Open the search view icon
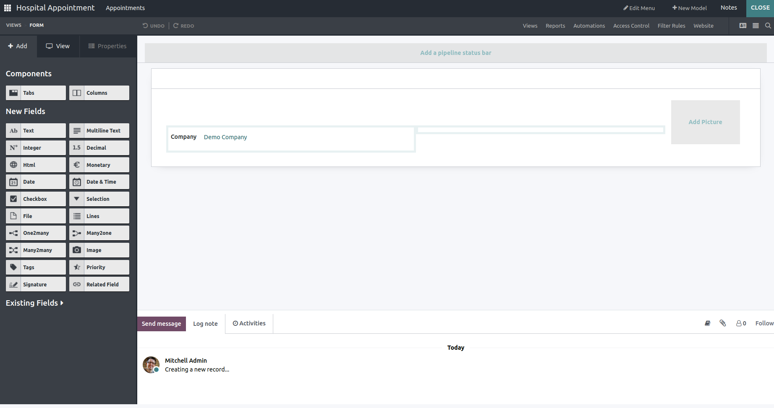This screenshot has height=408, width=774. (x=768, y=26)
